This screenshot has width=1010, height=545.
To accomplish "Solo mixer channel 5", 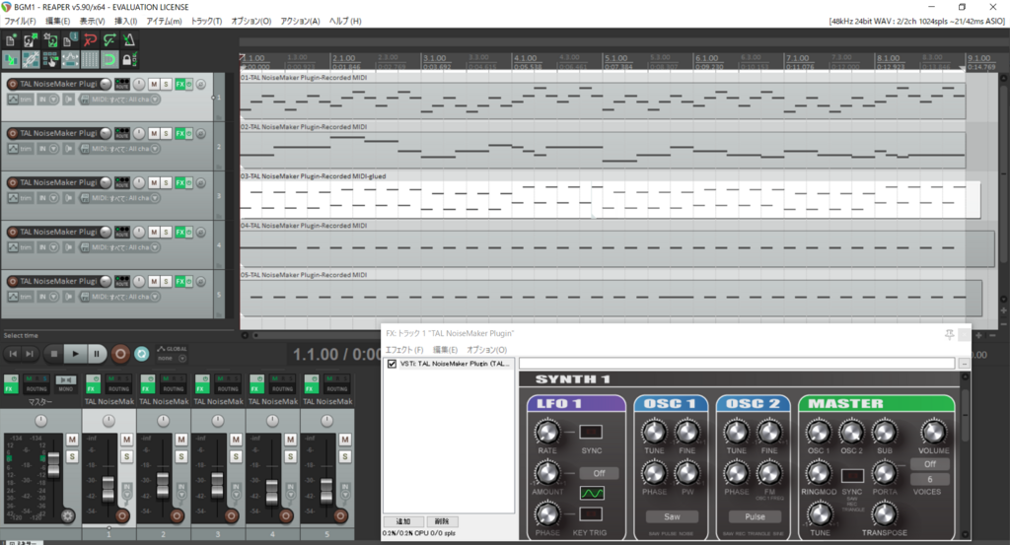I will (x=345, y=456).
